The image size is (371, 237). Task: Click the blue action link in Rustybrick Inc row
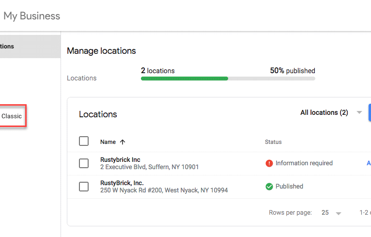[x=369, y=163]
